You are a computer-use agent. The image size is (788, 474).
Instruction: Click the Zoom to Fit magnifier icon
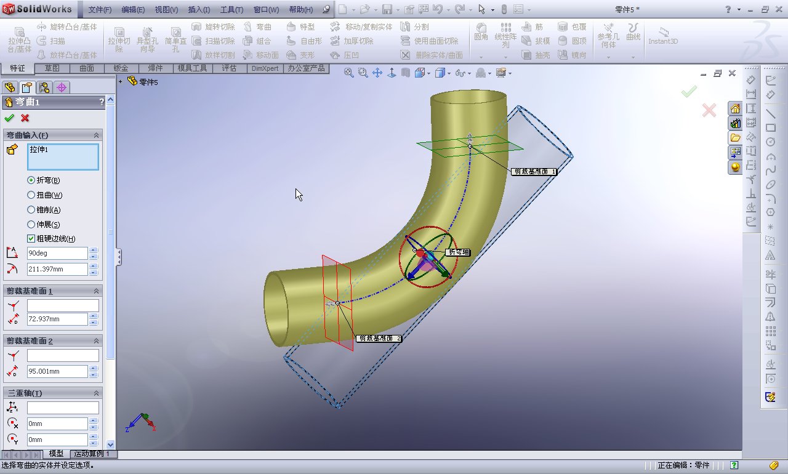point(349,73)
